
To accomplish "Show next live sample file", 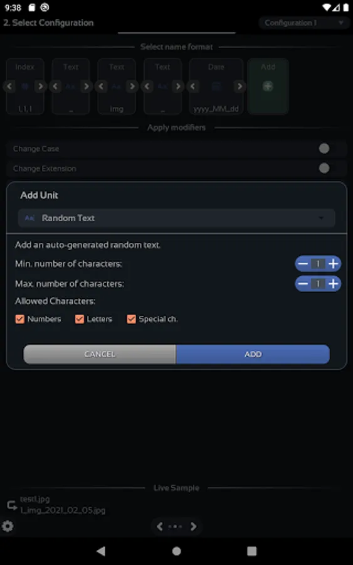I will click(x=194, y=527).
